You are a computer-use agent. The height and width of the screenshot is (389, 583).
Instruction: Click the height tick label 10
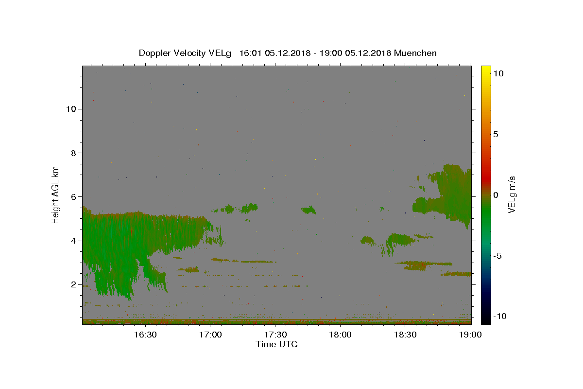coord(71,109)
